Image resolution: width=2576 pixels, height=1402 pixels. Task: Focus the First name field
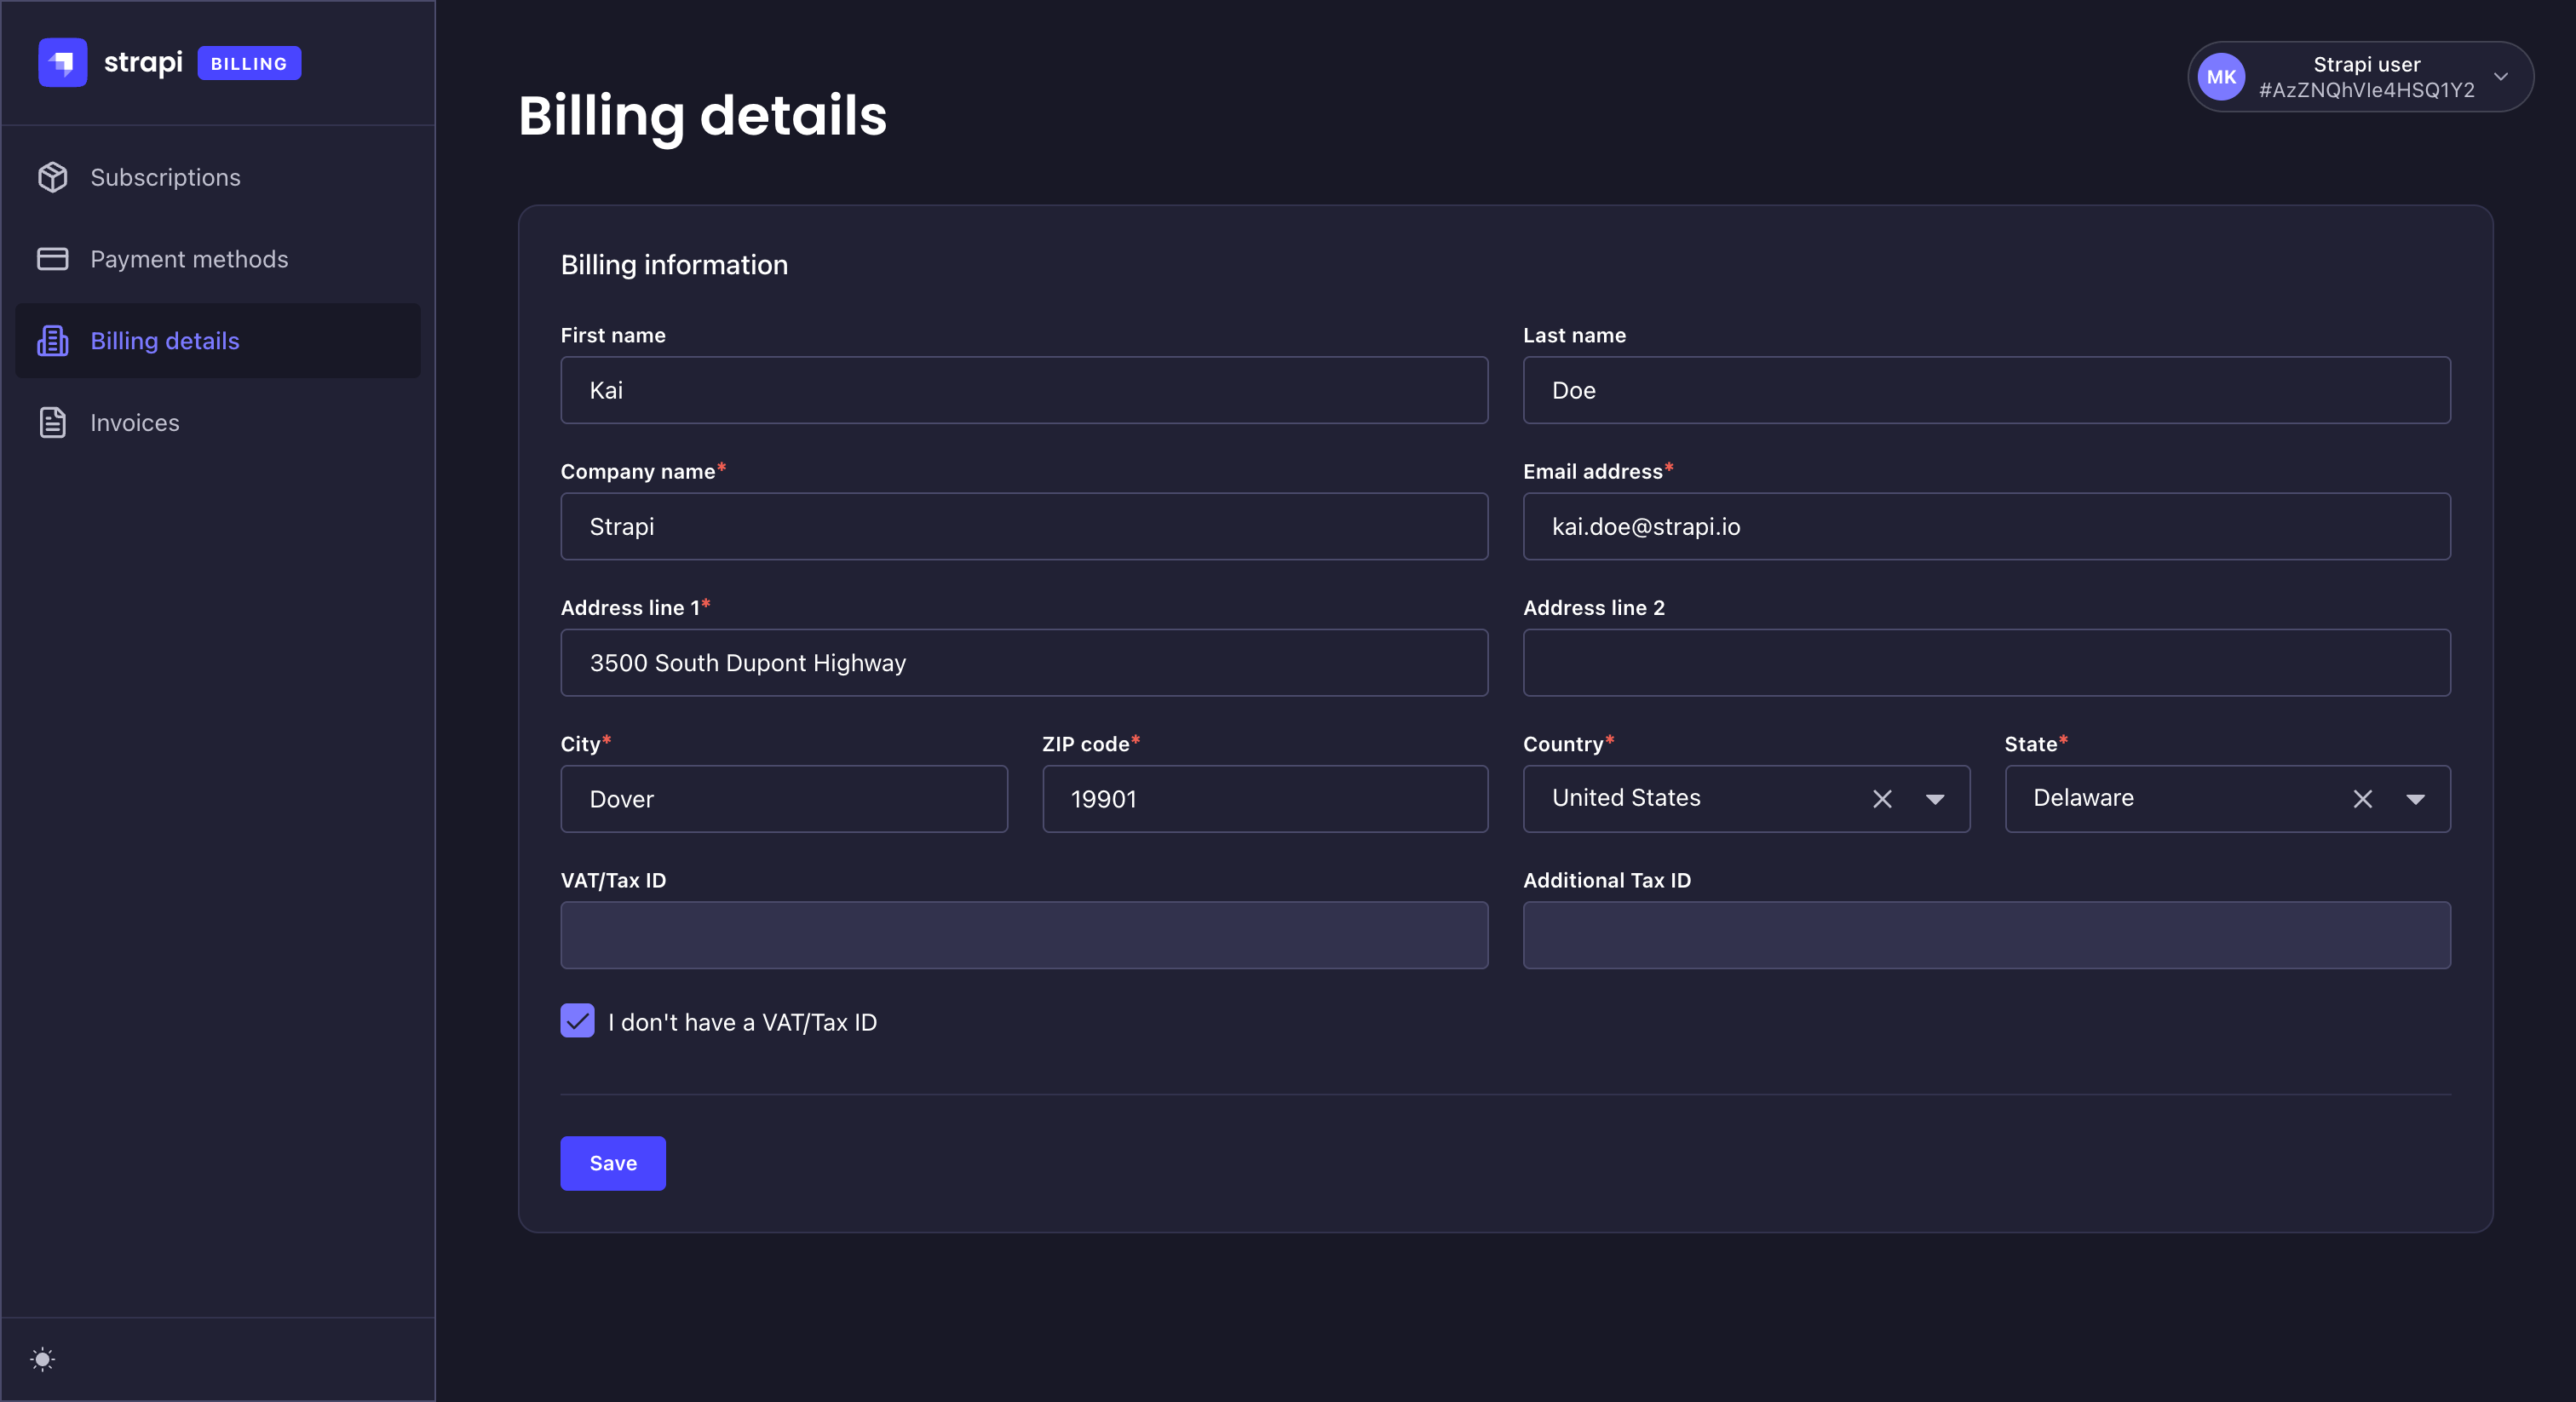(1024, 390)
